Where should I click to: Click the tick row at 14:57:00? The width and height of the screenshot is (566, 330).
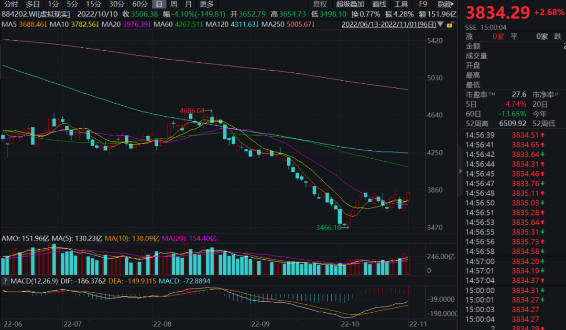(505, 261)
